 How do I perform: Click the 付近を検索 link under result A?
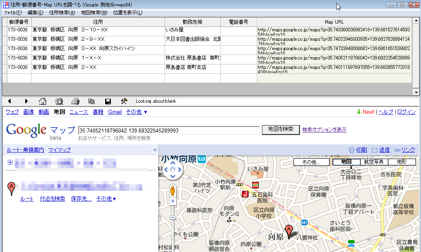[52, 199]
